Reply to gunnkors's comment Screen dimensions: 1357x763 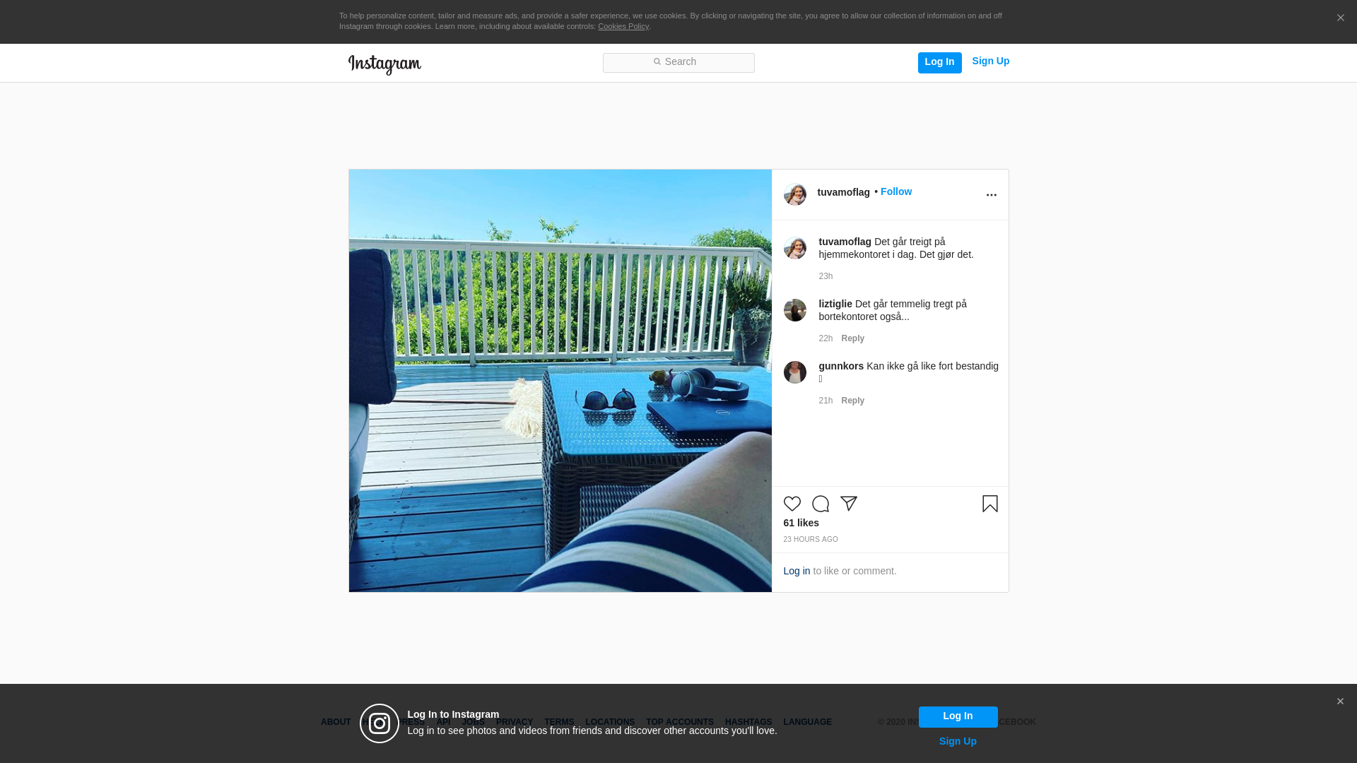coord(852,401)
